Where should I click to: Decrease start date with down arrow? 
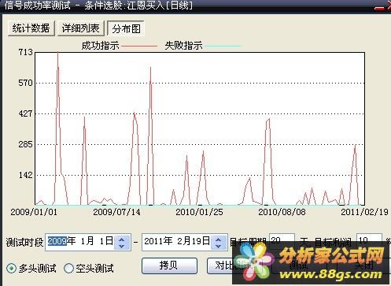pyautogui.click(x=121, y=246)
